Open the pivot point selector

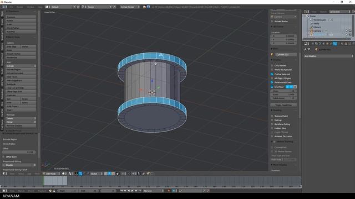(70, 174)
